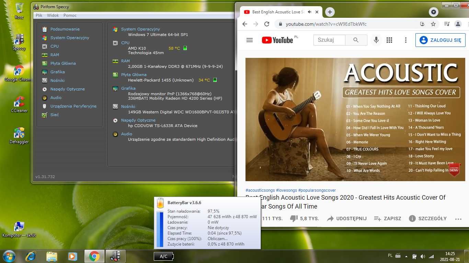Screen dimensions: 469x263
Task: Click the motherboard temperature indicator 34 °C
Action: click(204, 80)
